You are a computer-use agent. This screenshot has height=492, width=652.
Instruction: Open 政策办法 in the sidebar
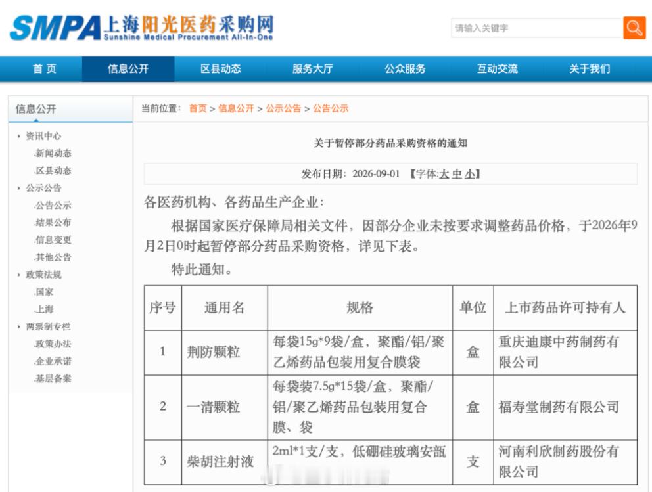[53, 344]
